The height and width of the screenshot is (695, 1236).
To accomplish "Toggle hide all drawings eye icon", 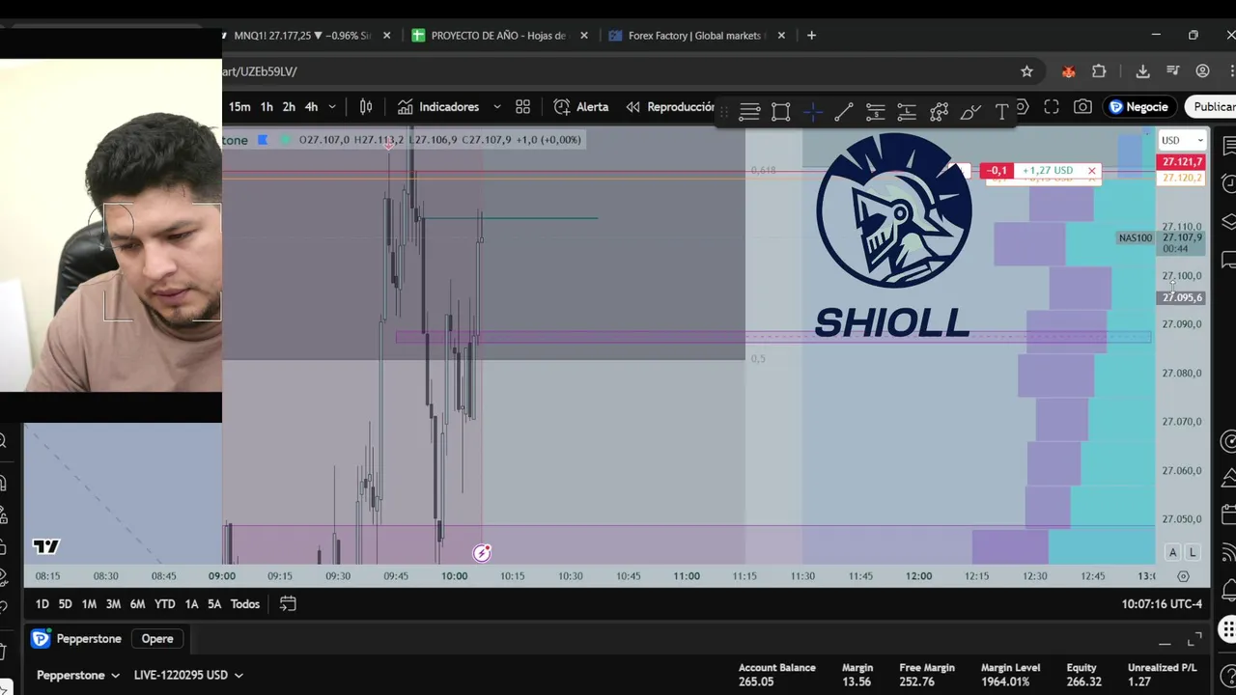I will pos(4,577).
